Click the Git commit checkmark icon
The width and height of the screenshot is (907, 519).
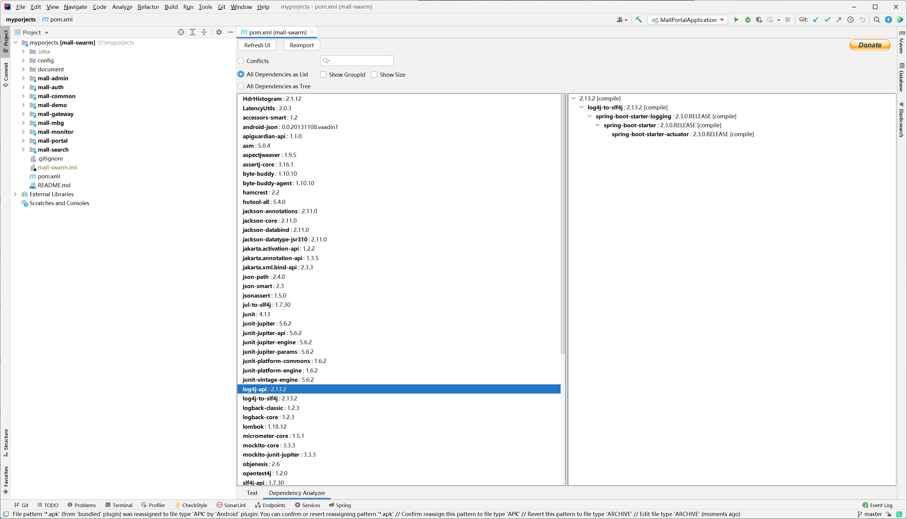pyautogui.click(x=828, y=20)
